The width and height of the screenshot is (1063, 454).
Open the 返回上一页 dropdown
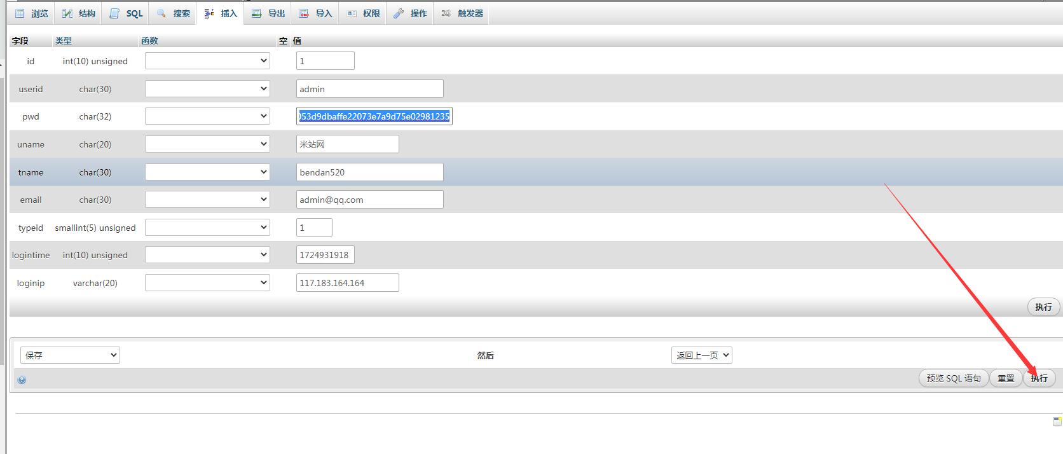pos(701,355)
